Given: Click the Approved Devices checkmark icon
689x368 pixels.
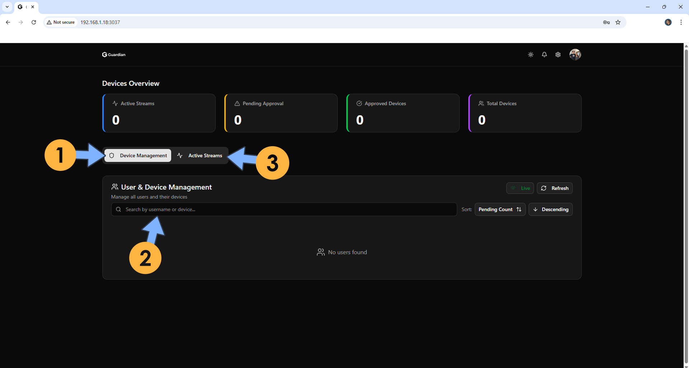Looking at the screenshot, I should (x=359, y=103).
